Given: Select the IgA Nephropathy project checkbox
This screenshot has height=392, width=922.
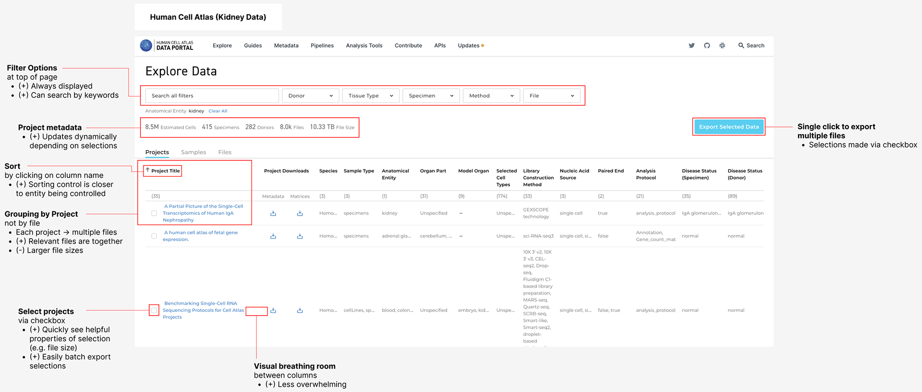Looking at the screenshot, I should 154,213.
